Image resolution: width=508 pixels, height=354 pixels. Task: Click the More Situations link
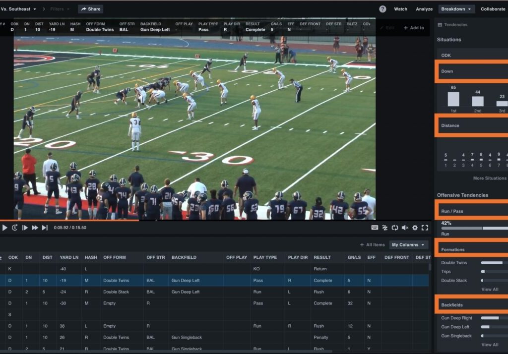point(490,178)
